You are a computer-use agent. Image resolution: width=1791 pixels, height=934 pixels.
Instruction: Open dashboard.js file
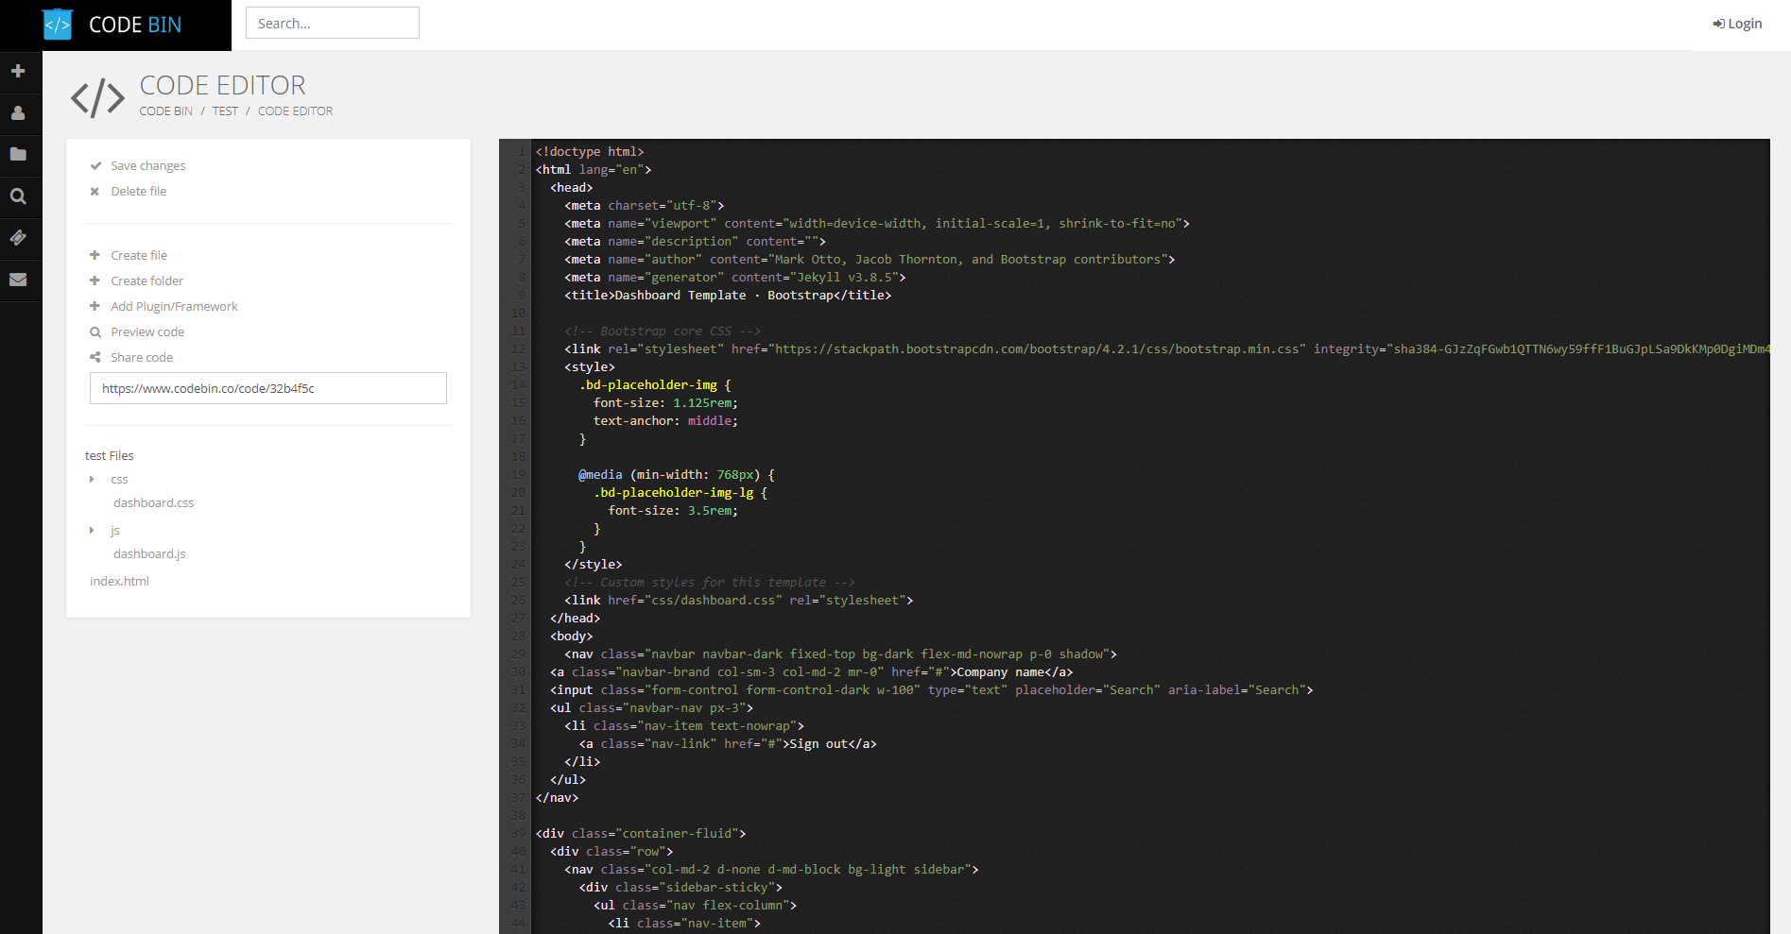pyautogui.click(x=149, y=553)
